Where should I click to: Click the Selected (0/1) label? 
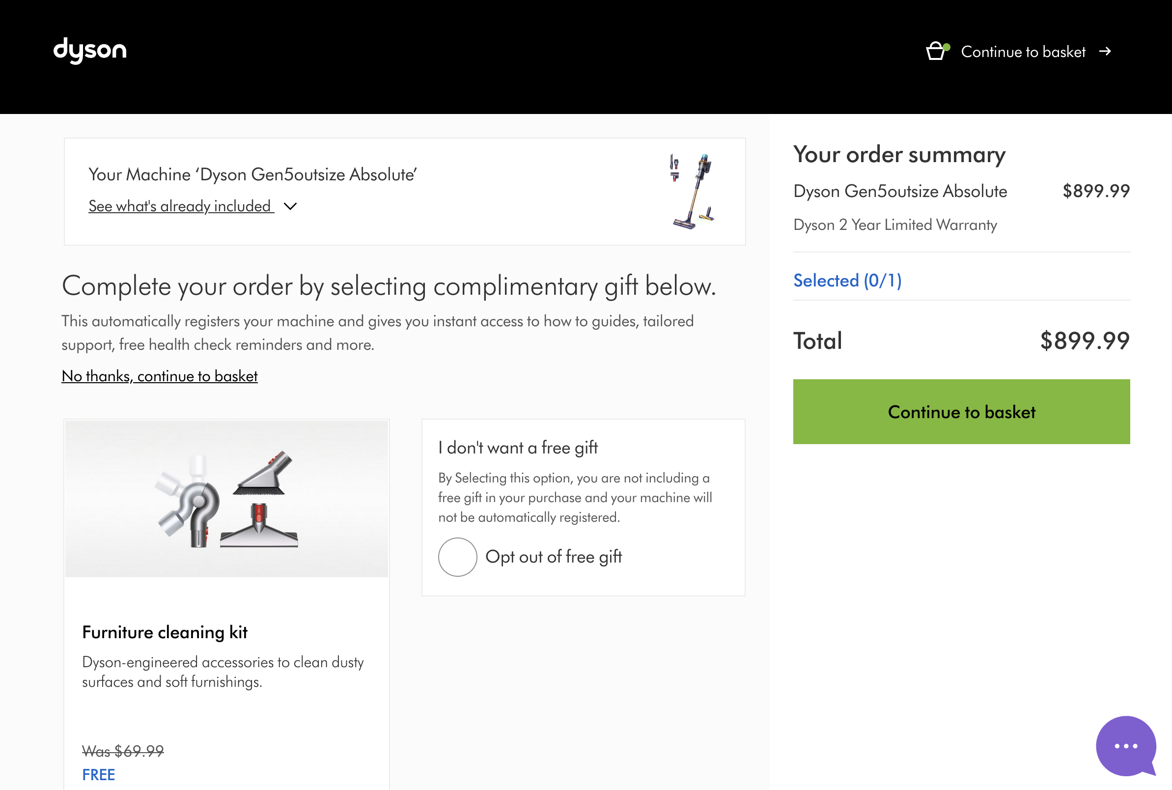(x=847, y=280)
